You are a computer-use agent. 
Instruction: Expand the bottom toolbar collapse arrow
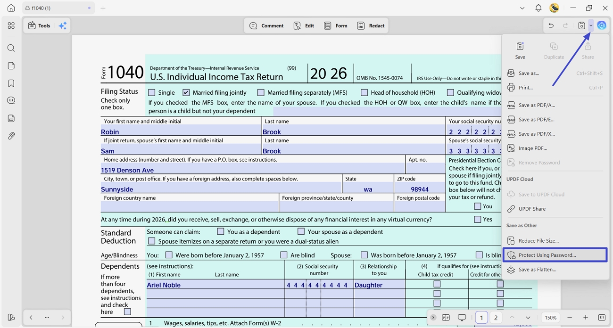click(x=433, y=318)
